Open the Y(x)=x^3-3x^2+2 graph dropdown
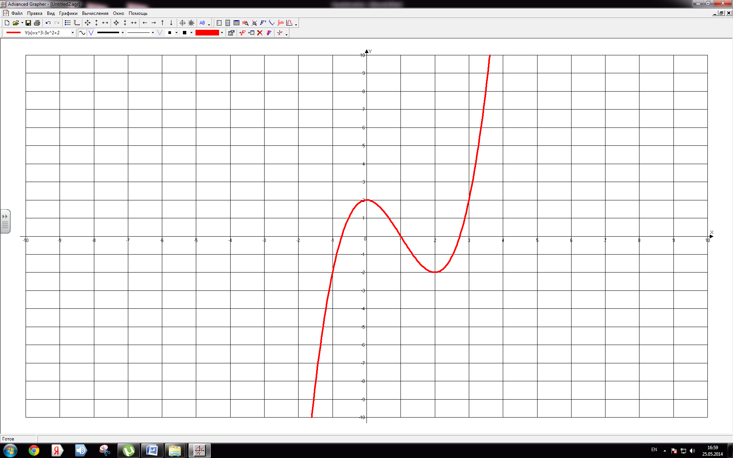This screenshot has width=733, height=458. 73,33
